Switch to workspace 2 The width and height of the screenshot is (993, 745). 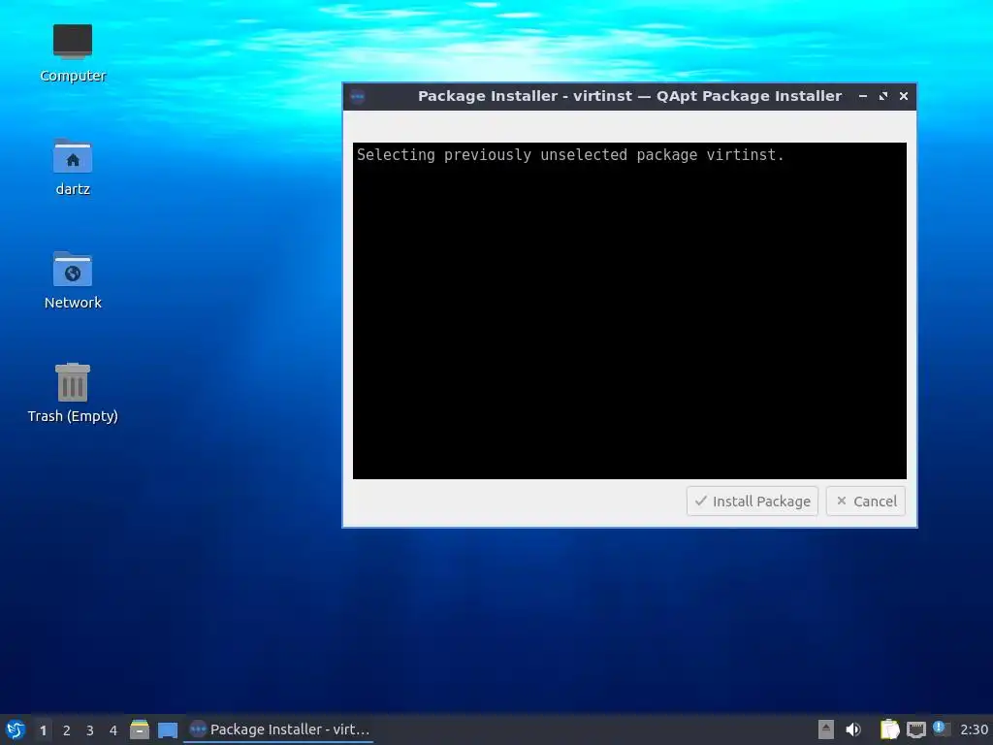pyautogui.click(x=67, y=730)
